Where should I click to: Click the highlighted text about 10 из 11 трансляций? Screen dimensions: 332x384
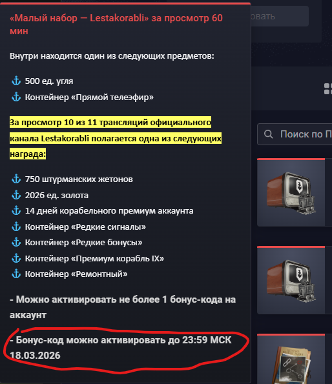coord(116,138)
